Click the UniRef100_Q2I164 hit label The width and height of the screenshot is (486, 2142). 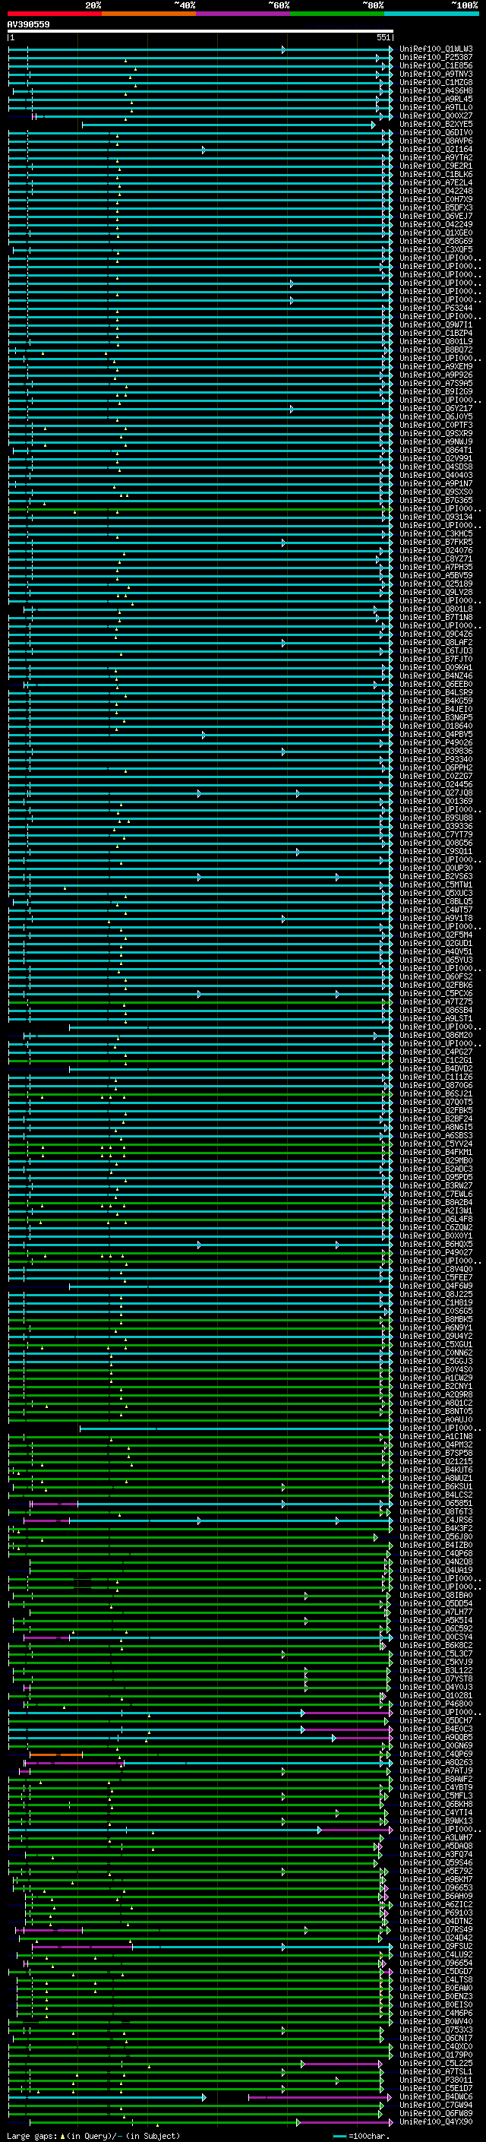tap(435, 150)
